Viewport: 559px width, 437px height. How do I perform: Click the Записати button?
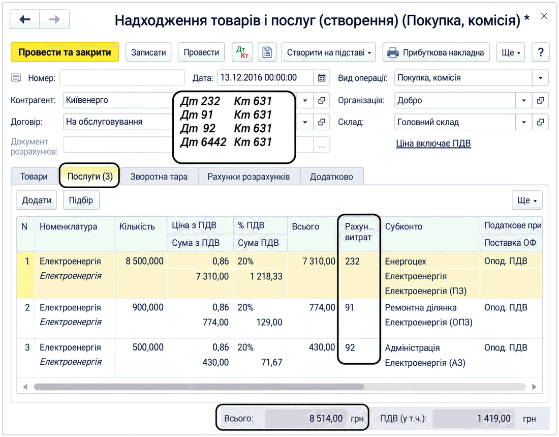coord(148,52)
